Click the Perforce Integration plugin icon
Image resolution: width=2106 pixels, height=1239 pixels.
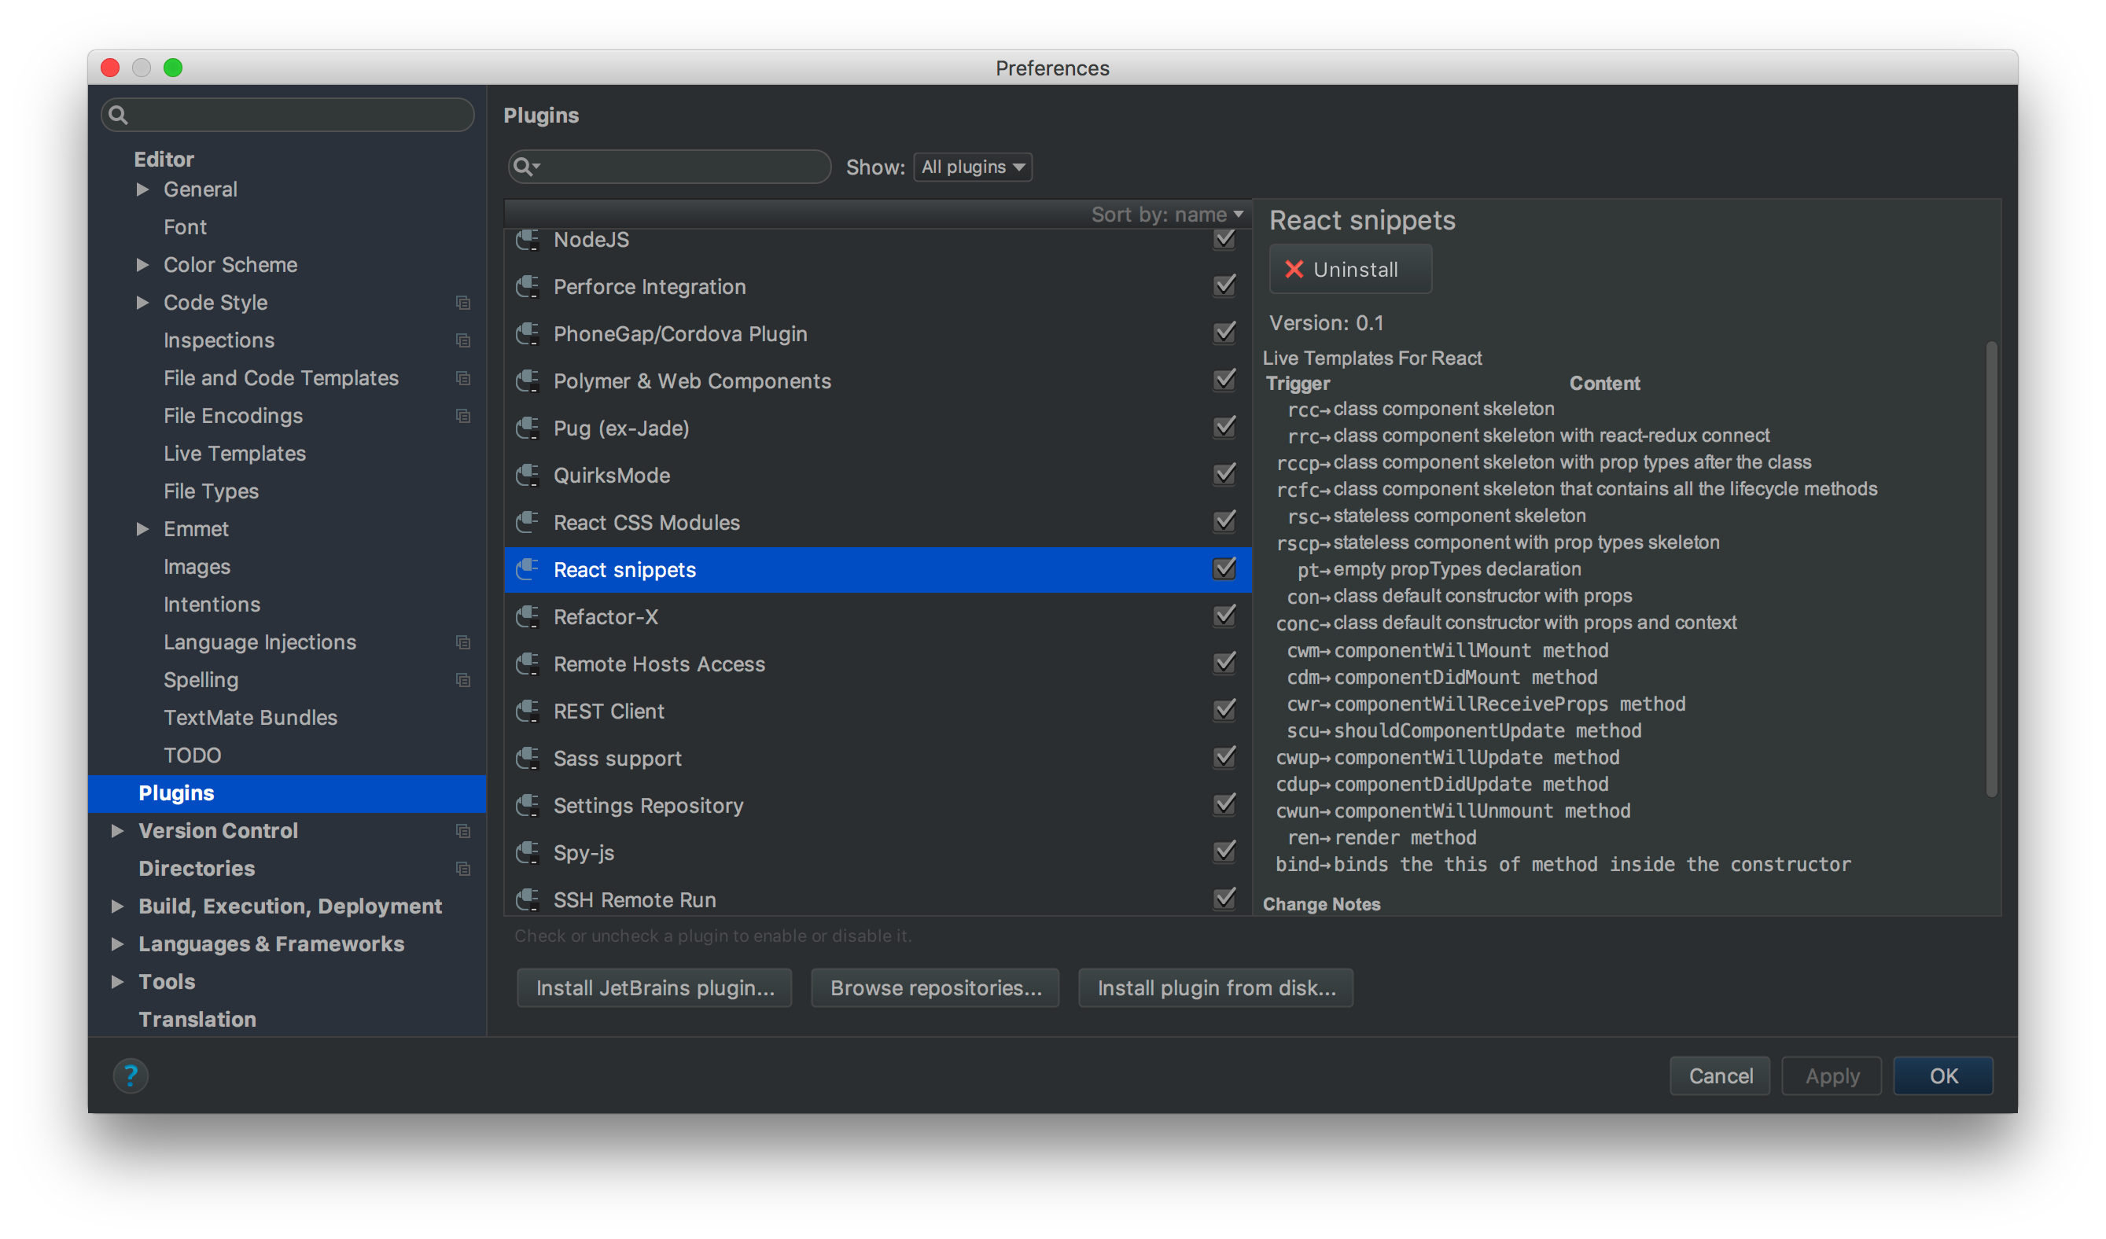coord(528,286)
